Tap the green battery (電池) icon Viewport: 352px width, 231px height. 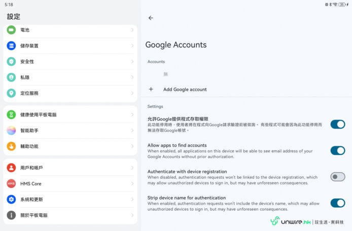pyautogui.click(x=11, y=30)
